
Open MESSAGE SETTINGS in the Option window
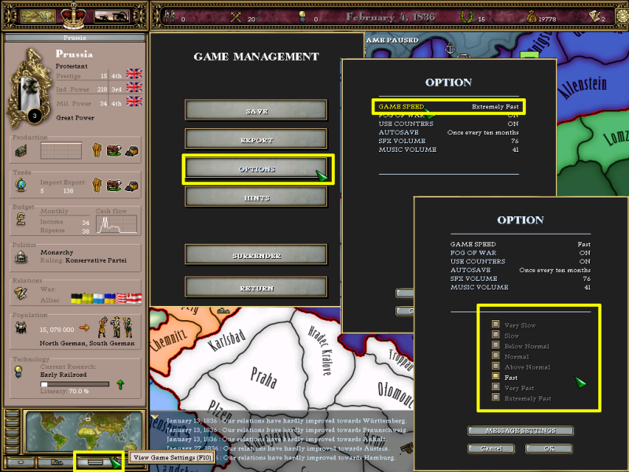(520, 430)
